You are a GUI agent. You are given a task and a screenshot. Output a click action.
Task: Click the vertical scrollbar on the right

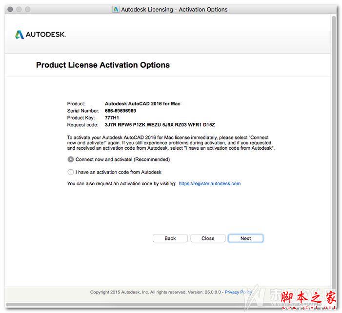(334, 153)
